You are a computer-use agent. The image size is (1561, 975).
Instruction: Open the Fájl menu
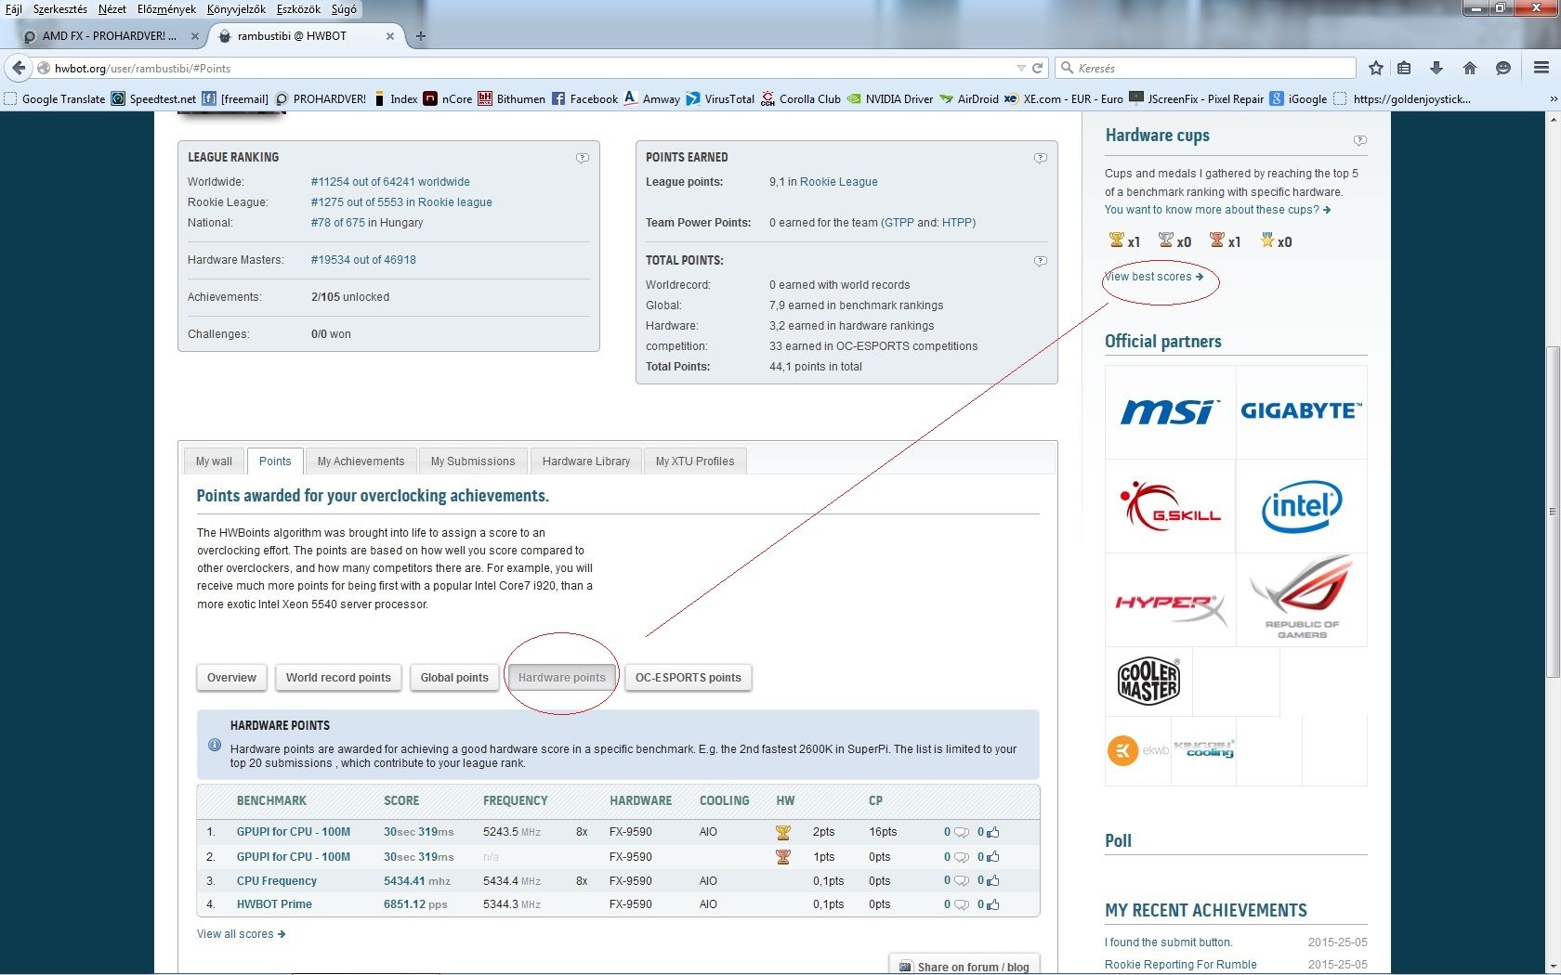click(14, 9)
